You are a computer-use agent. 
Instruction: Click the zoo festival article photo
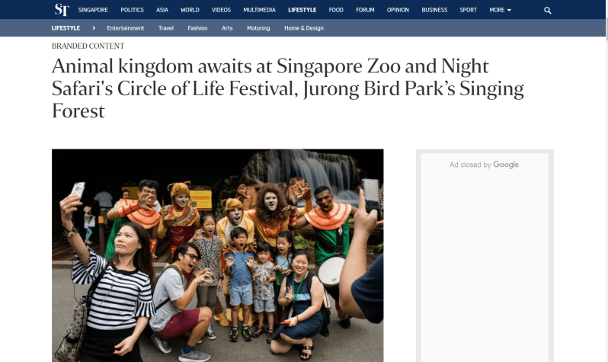[x=218, y=255]
